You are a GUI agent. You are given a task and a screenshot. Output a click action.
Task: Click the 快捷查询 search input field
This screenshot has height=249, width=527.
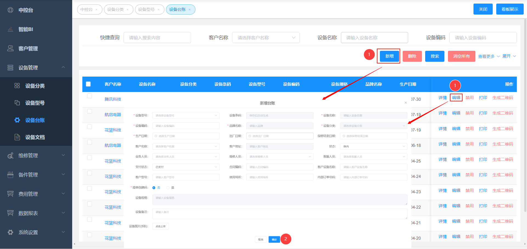click(157, 38)
